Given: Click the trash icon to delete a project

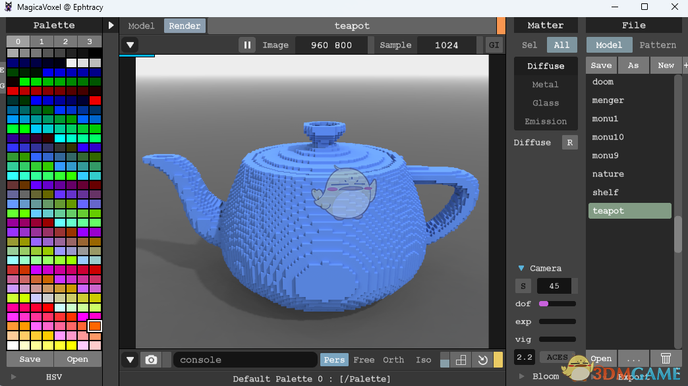Looking at the screenshot, I should tap(666, 358).
